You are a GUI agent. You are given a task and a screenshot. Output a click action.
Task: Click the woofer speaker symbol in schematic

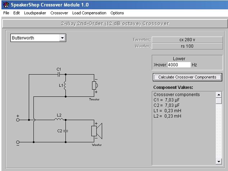(97, 131)
